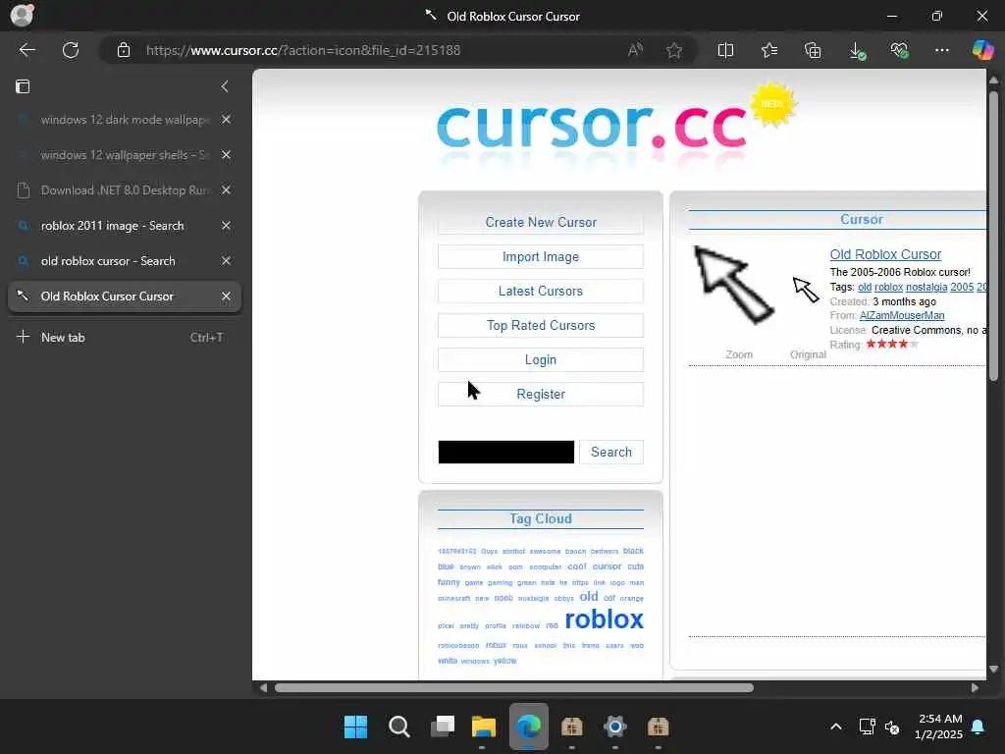The height and width of the screenshot is (754, 1005).
Task: Open Latest Cursors
Action: click(541, 291)
